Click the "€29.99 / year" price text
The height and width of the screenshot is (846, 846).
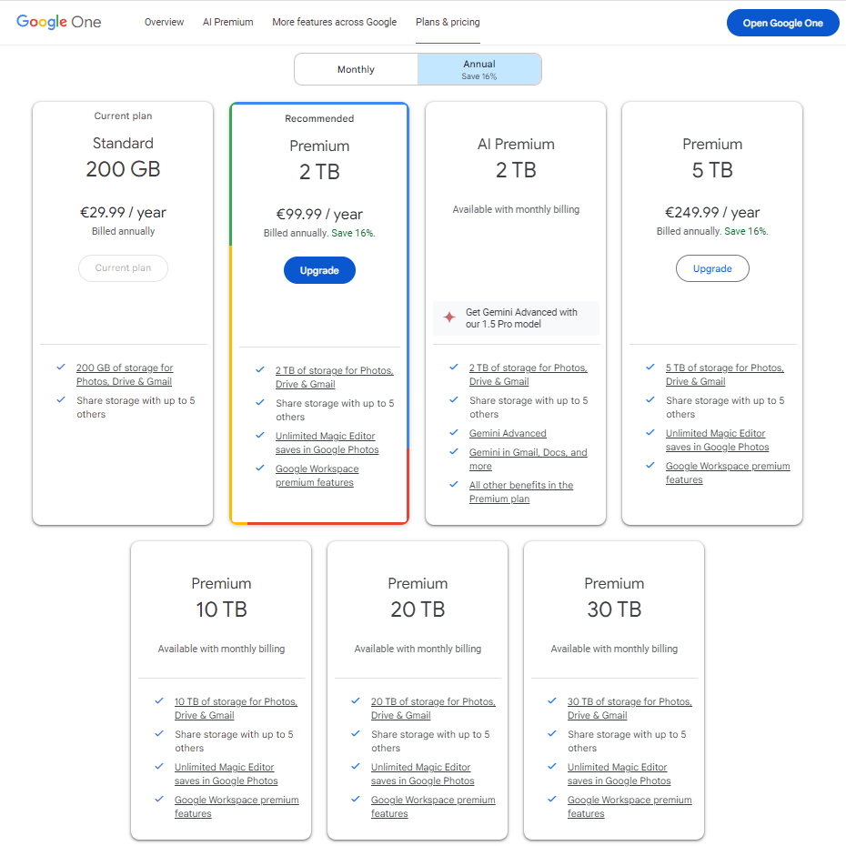(123, 212)
